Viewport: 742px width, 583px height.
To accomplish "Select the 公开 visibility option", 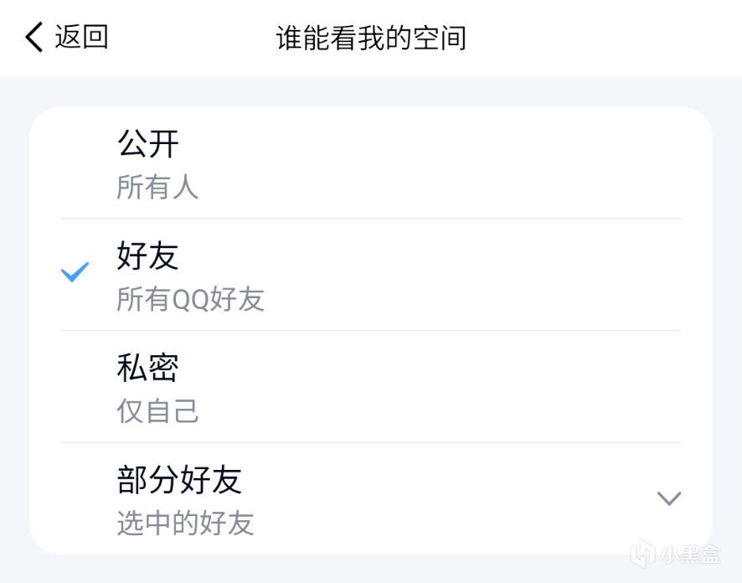I will [148, 145].
